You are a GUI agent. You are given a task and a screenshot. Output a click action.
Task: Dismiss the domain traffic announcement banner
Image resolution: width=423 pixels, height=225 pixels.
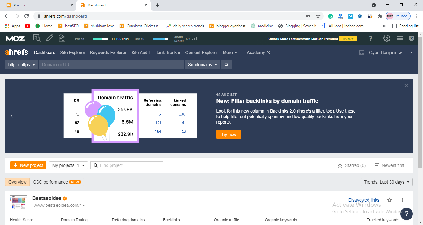point(406,86)
